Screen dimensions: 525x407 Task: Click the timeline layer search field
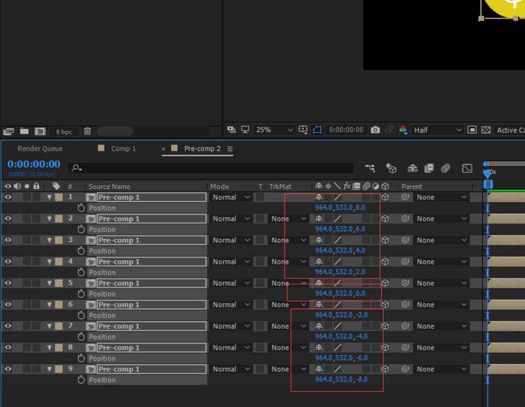coord(211,168)
